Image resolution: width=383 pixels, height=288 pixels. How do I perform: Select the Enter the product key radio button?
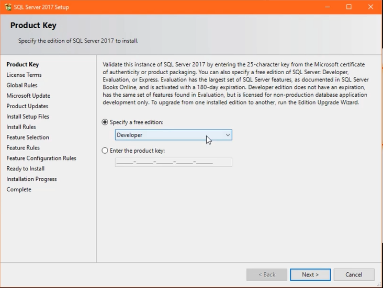(105, 151)
